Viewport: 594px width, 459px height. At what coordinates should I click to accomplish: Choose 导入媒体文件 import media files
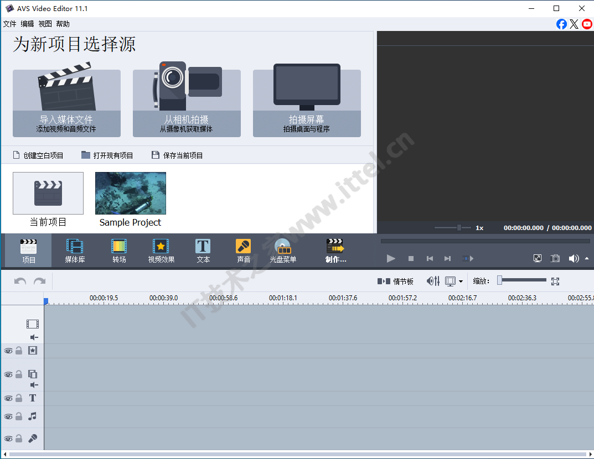pos(66,103)
